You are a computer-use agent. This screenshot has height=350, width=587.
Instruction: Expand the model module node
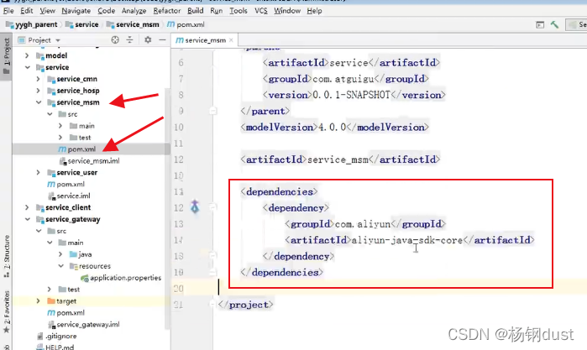[27, 55]
